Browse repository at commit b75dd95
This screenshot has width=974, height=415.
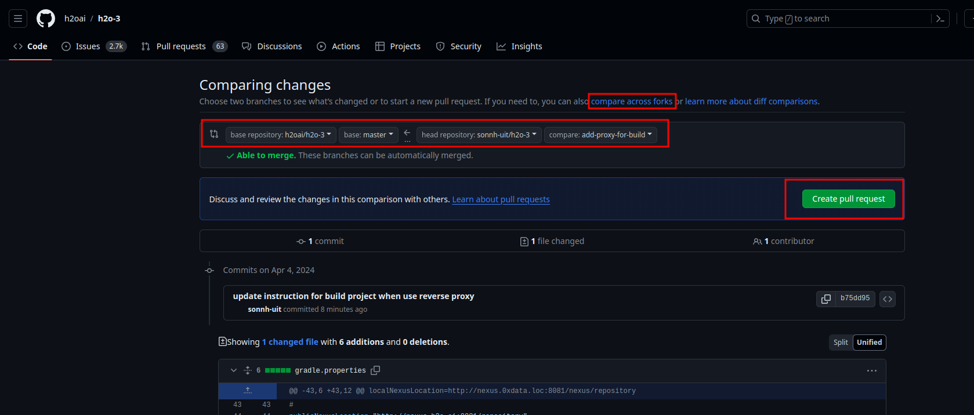click(x=888, y=298)
